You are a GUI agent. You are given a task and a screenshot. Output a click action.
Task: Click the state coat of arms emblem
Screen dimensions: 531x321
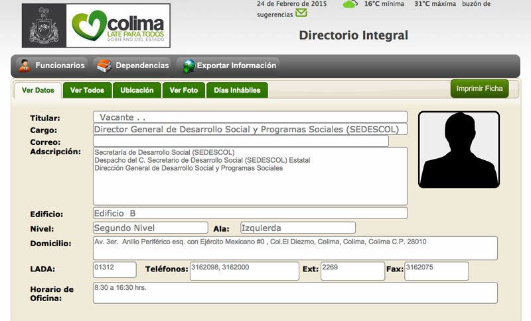[44, 26]
